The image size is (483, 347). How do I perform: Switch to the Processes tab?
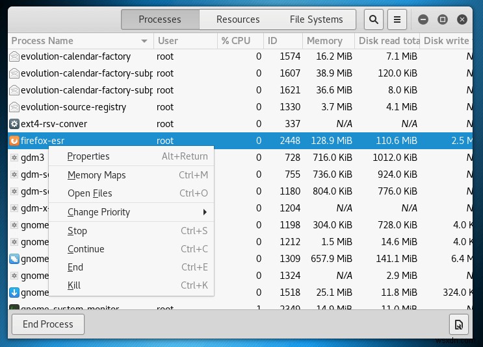pyautogui.click(x=160, y=19)
